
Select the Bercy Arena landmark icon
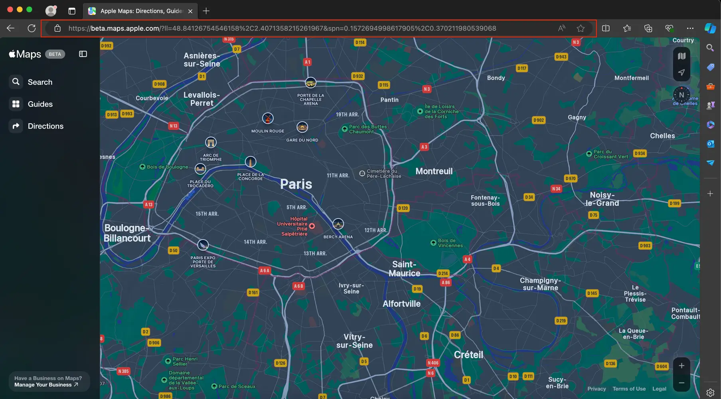click(x=338, y=224)
